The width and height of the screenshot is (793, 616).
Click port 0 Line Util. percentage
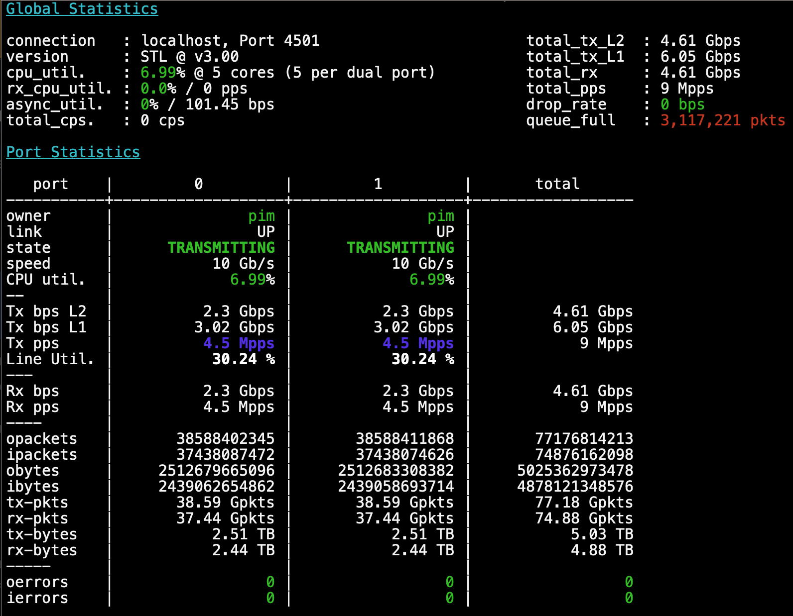click(x=243, y=359)
